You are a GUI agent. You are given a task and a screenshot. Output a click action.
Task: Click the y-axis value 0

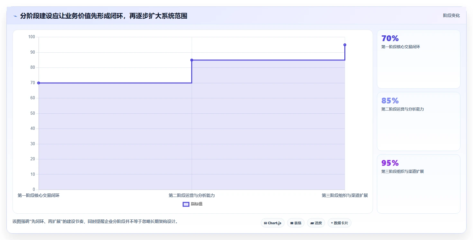[34, 190]
